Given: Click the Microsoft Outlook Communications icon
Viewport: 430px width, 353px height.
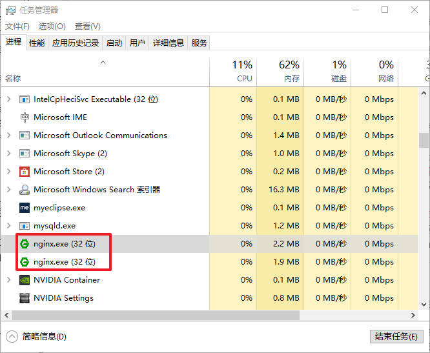Looking at the screenshot, I should pyautogui.click(x=25, y=136).
